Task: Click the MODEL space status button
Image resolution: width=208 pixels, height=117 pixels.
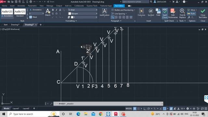Action: (x=129, y=109)
